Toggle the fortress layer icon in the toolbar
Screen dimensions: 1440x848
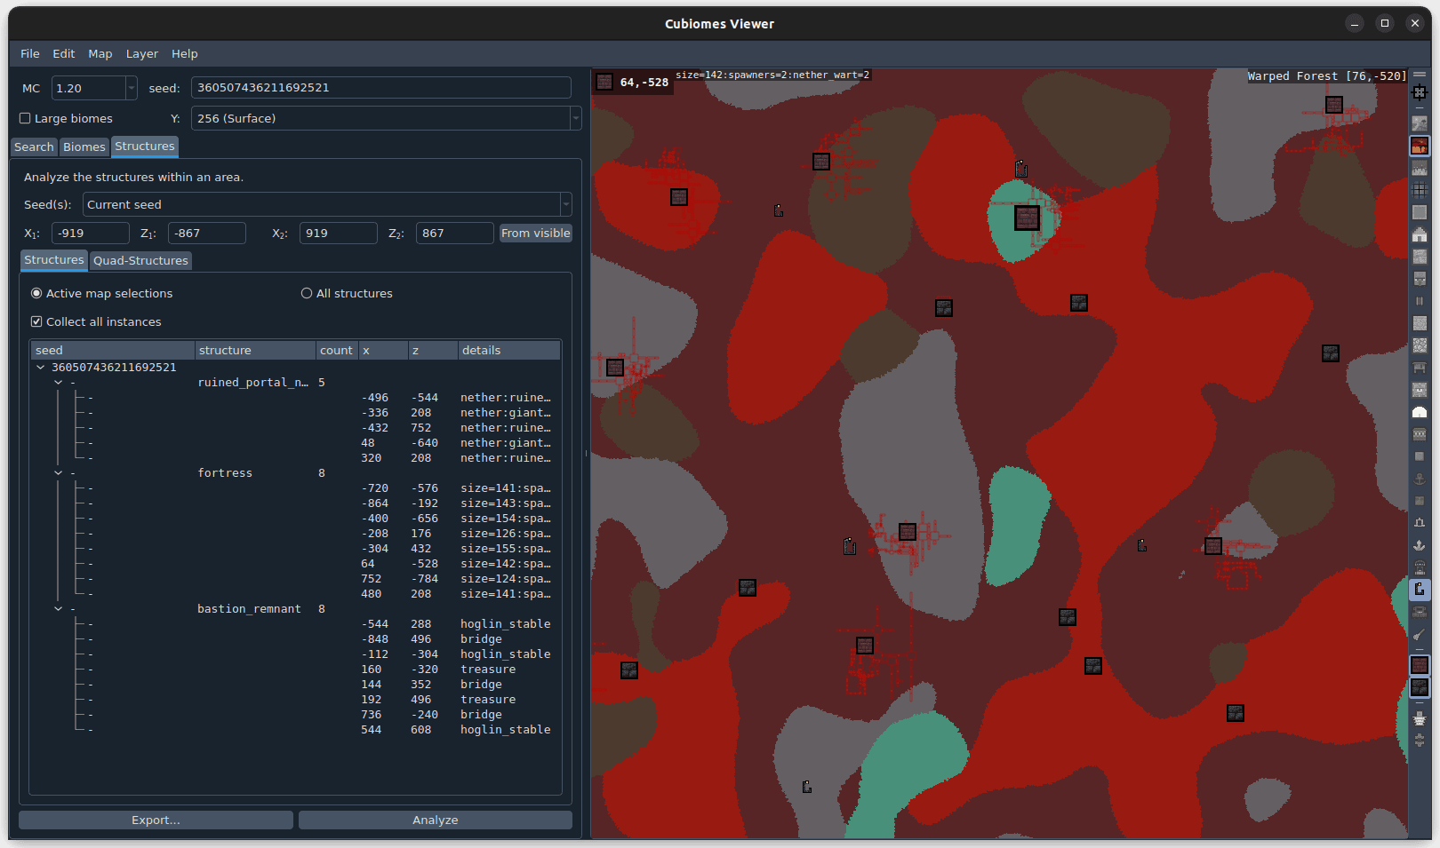(x=1420, y=665)
